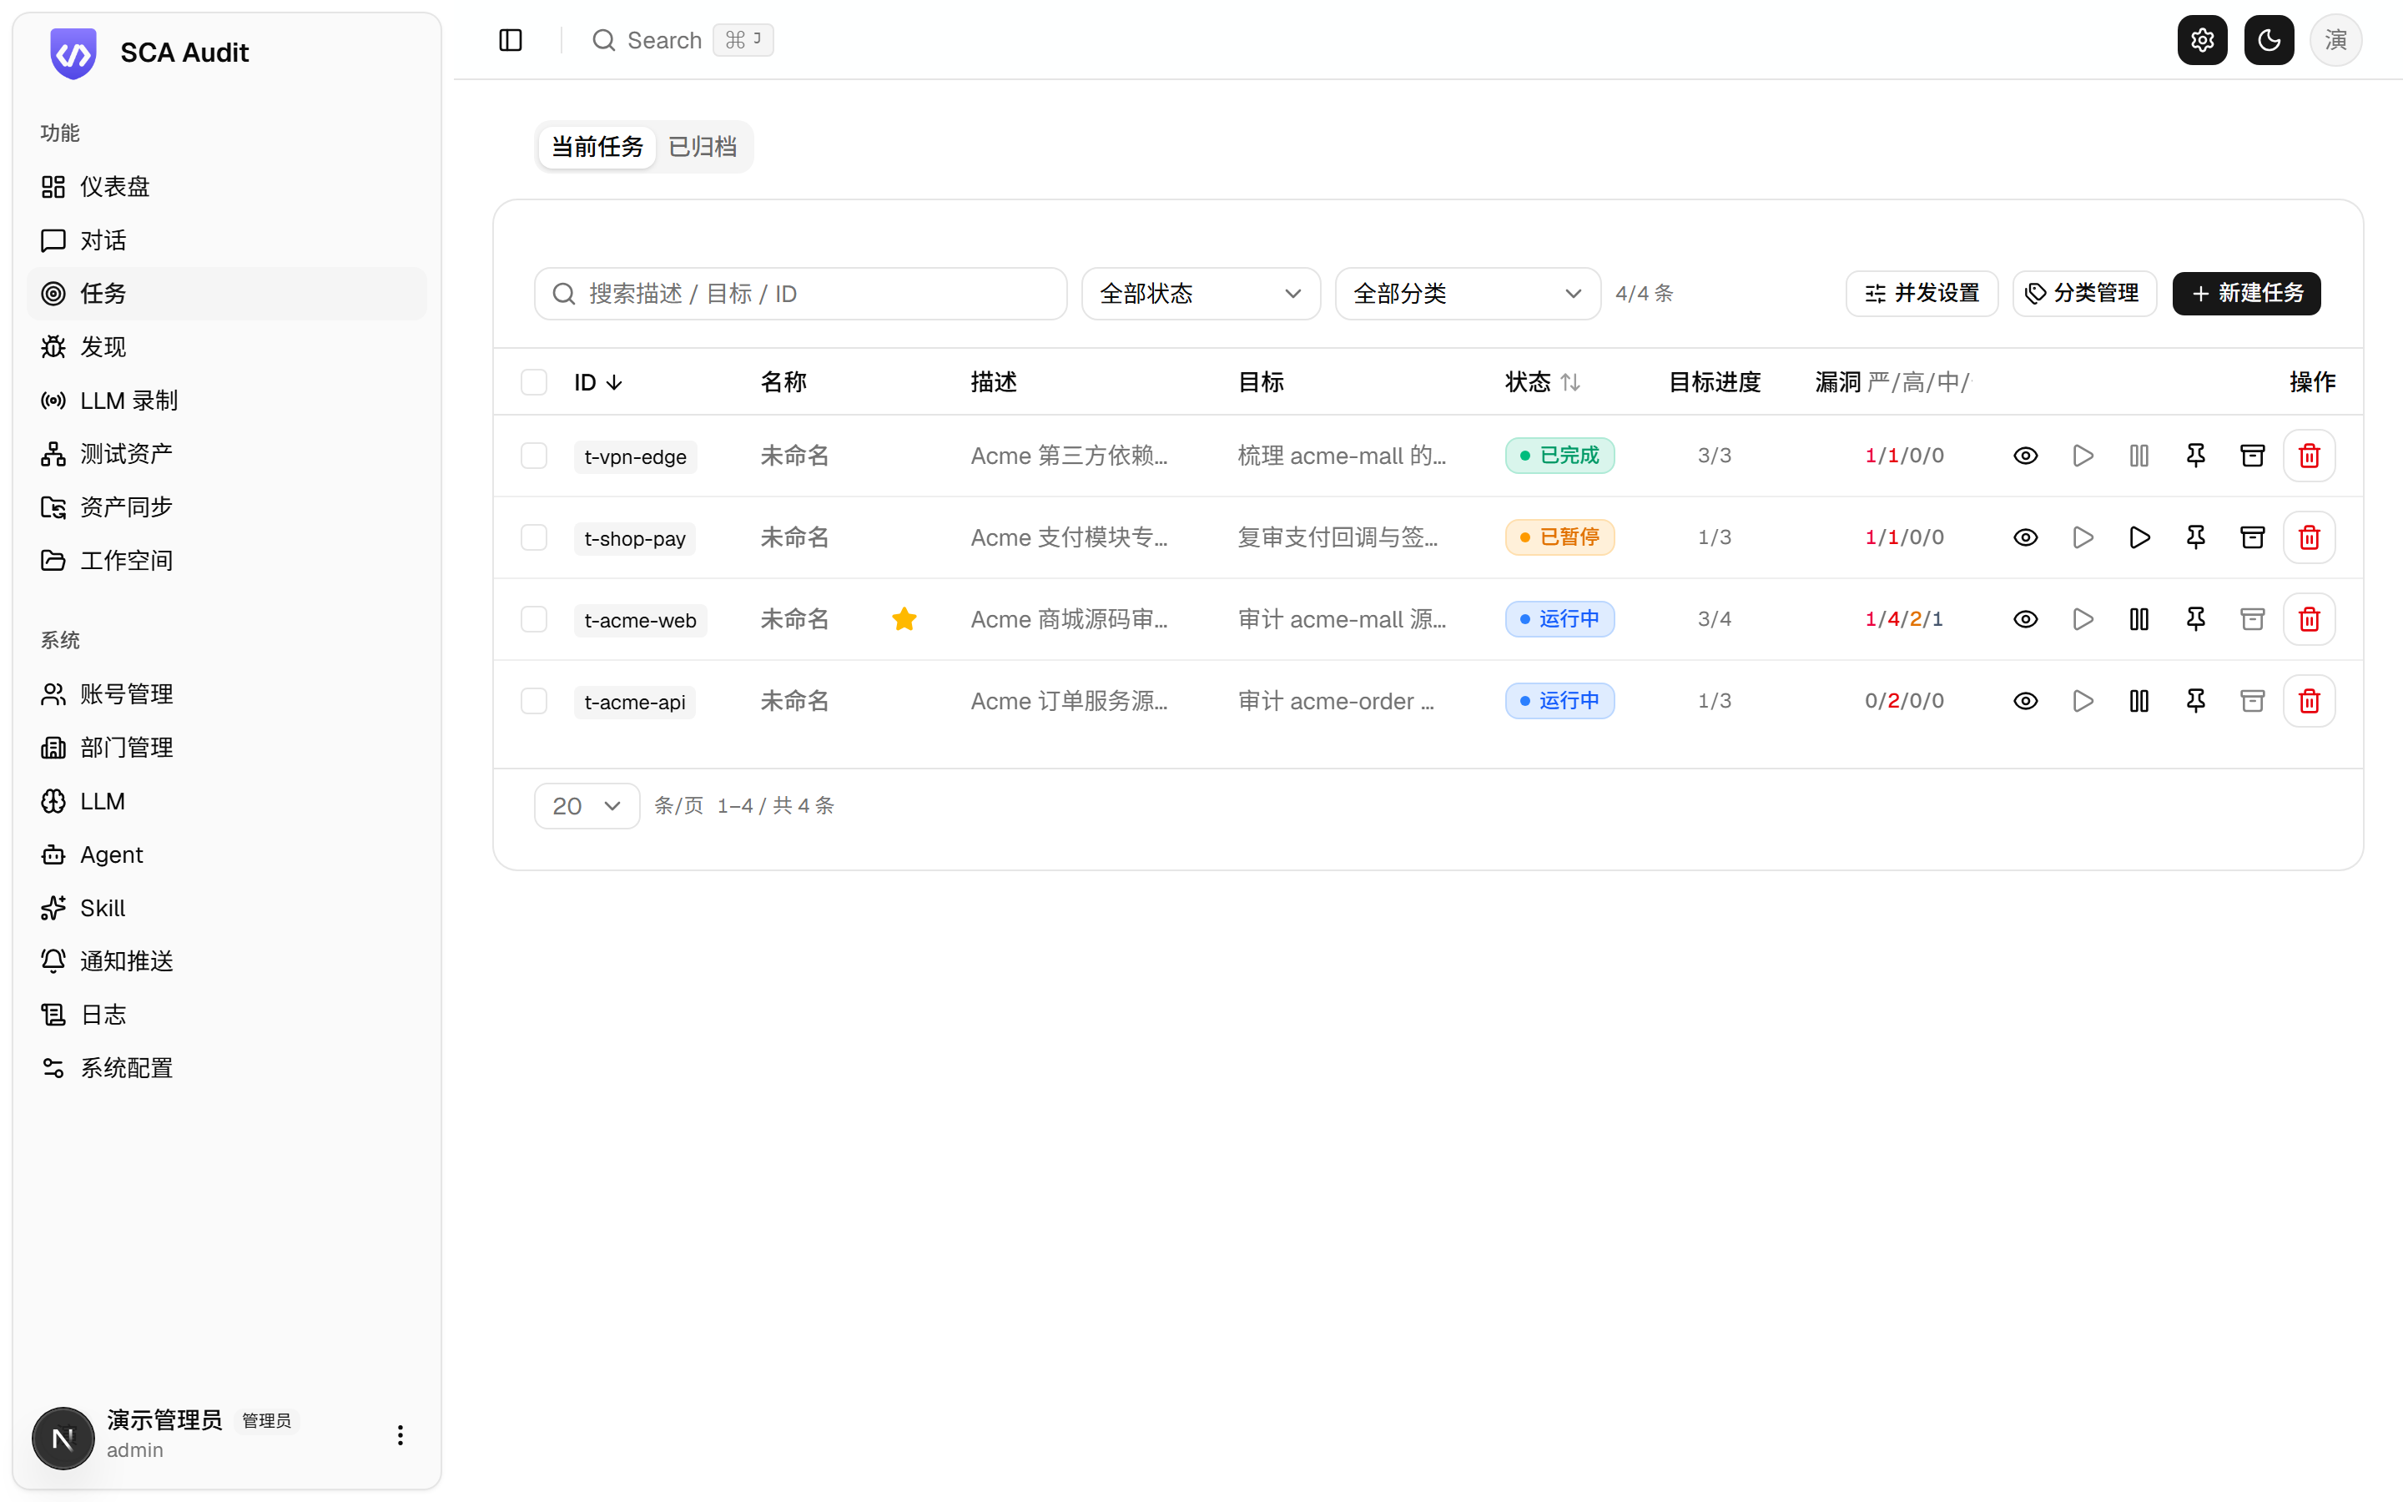Screen dimensions: 2403x1502
Task: Change the 20 per page dropdown
Action: [587, 805]
